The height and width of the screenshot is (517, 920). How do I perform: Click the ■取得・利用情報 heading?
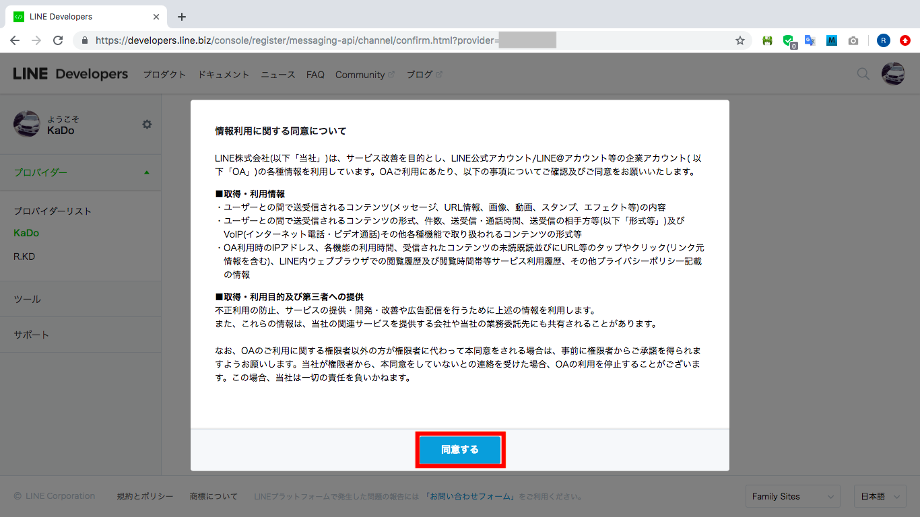coord(250,194)
